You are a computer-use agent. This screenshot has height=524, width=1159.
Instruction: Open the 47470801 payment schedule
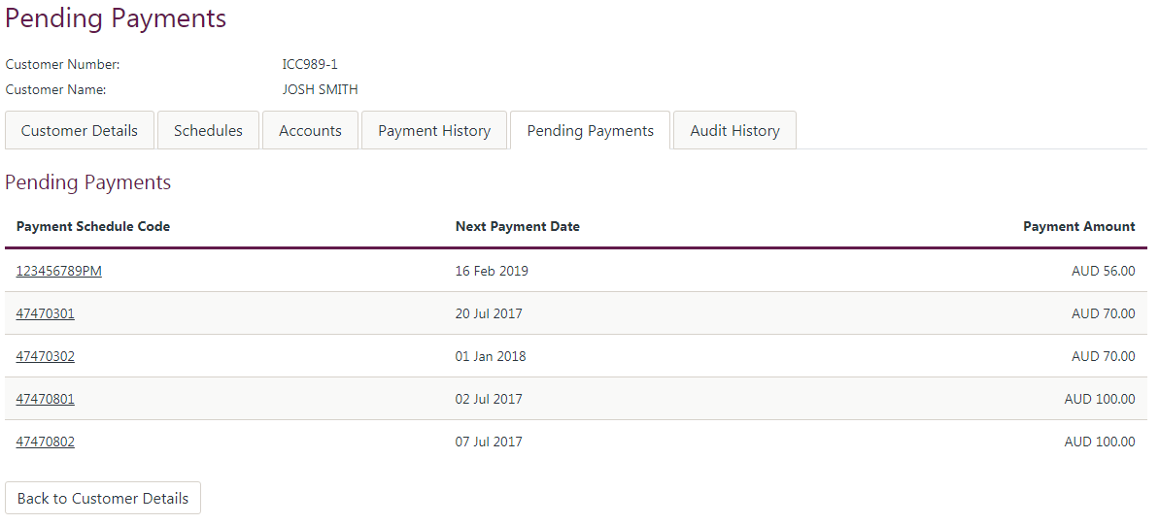[46, 399]
